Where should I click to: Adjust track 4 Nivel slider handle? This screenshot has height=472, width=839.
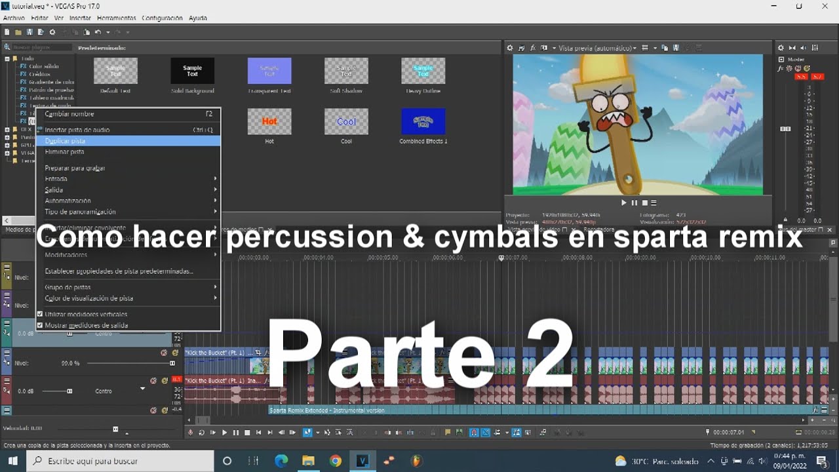172,363
